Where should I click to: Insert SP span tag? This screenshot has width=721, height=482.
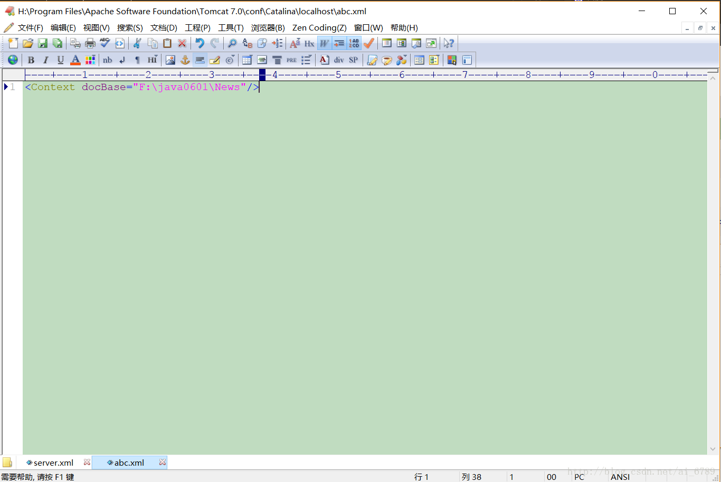pos(354,60)
